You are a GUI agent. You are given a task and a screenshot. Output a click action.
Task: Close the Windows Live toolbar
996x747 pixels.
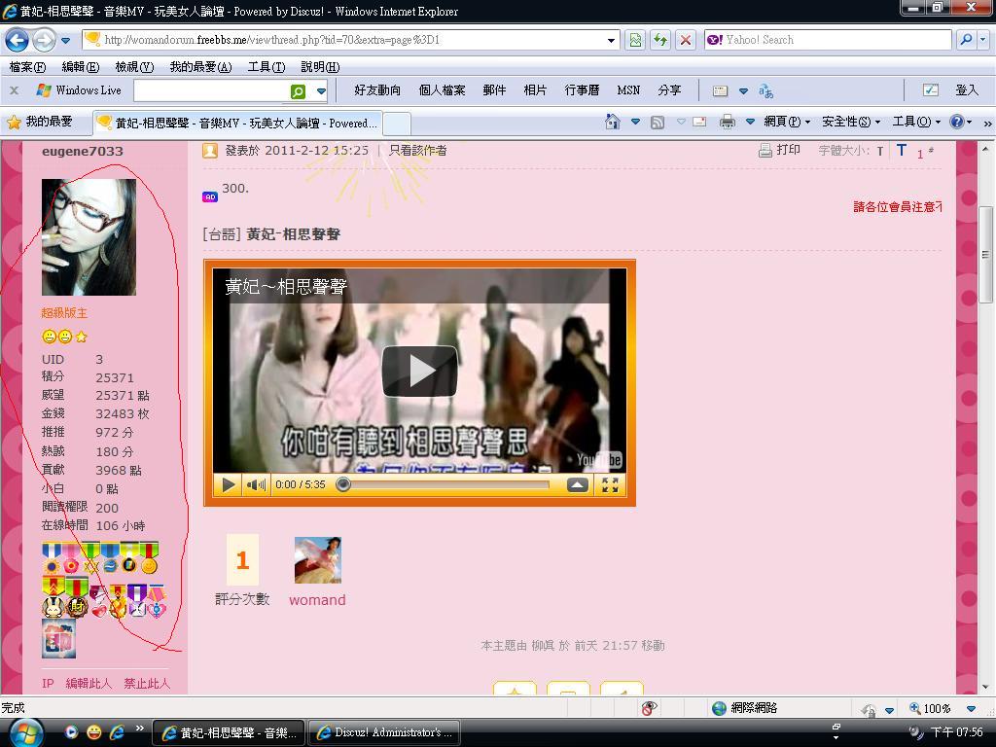(x=14, y=90)
